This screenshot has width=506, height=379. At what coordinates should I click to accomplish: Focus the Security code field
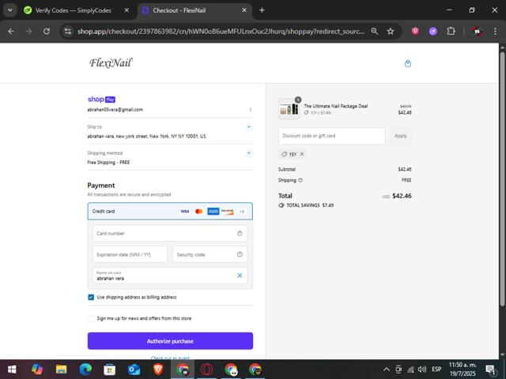(210, 254)
